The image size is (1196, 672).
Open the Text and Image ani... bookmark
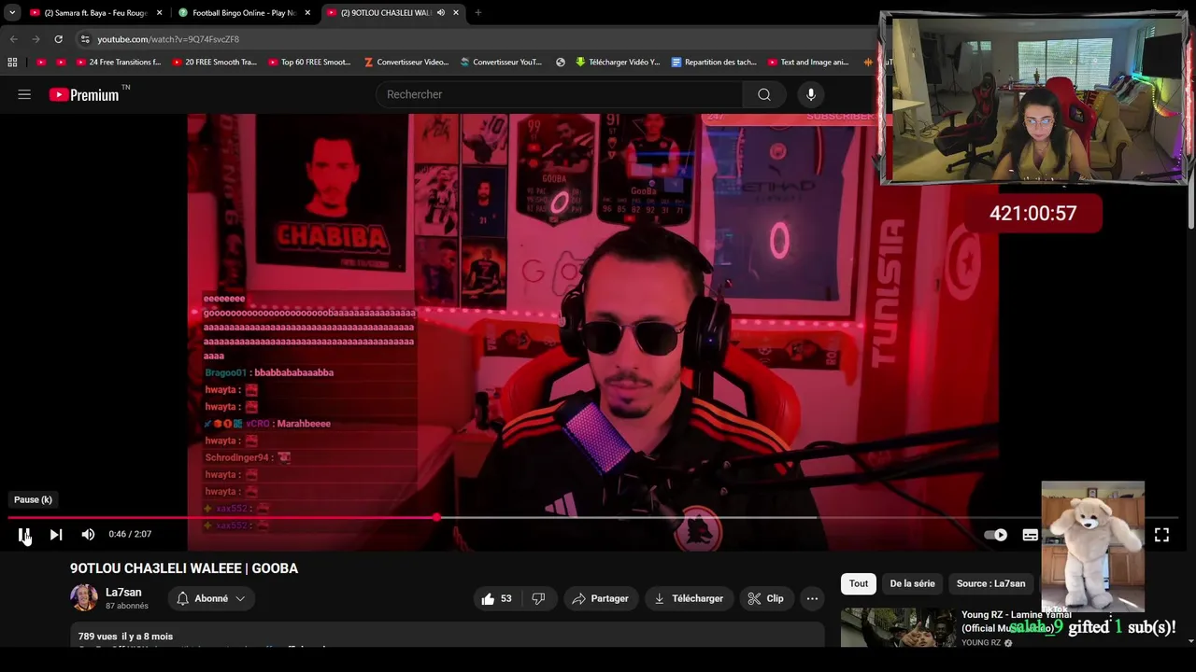point(808,63)
